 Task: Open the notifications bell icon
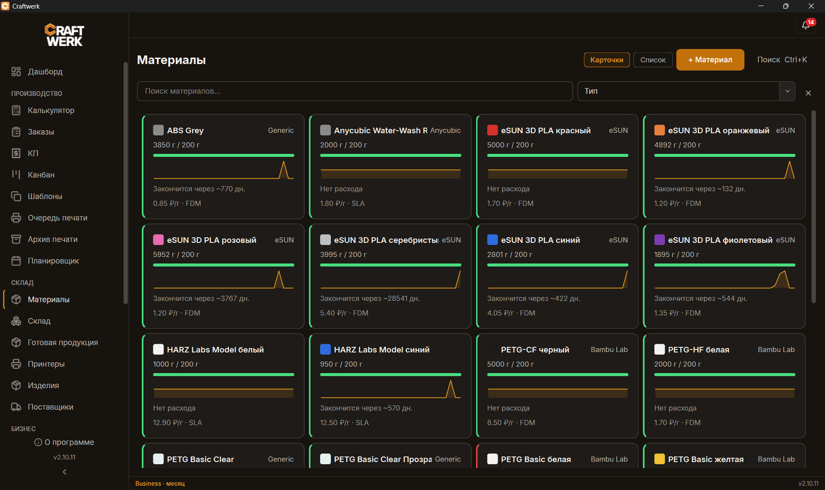point(806,26)
